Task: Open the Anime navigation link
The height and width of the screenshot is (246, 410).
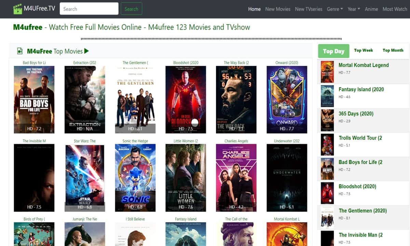Action: (371, 9)
